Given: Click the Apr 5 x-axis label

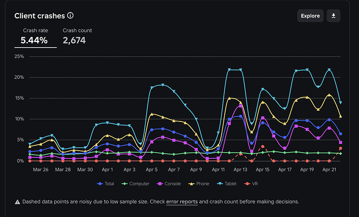Looking at the screenshot, I should (x=151, y=170).
